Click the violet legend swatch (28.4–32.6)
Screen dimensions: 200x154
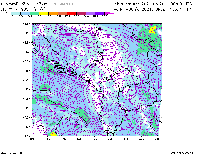[x=100, y=13]
